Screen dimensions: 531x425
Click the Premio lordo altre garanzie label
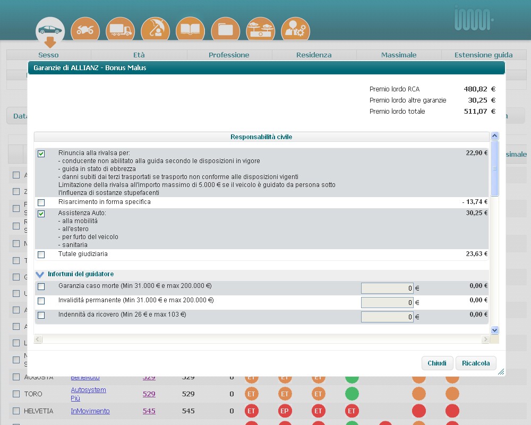(x=408, y=100)
